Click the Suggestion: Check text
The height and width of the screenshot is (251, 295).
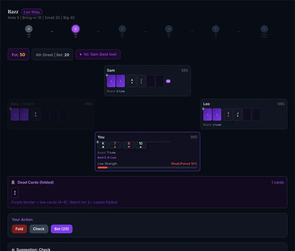[33, 250]
